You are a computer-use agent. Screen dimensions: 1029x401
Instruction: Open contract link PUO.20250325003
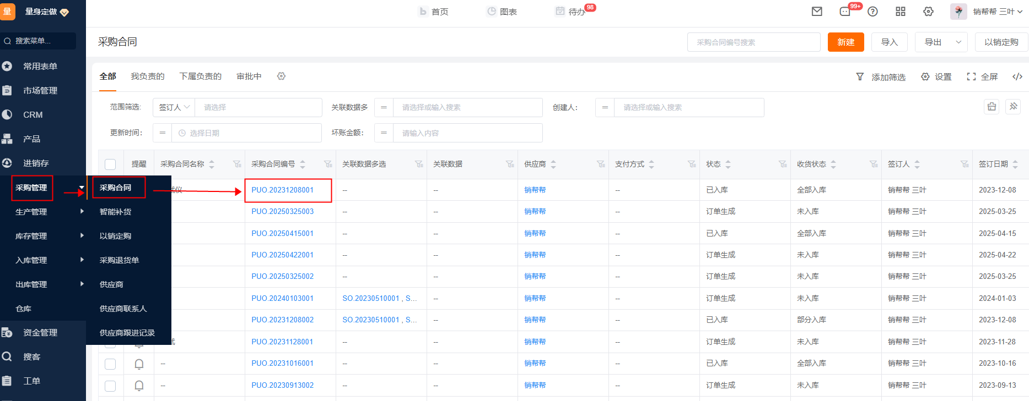pos(282,211)
